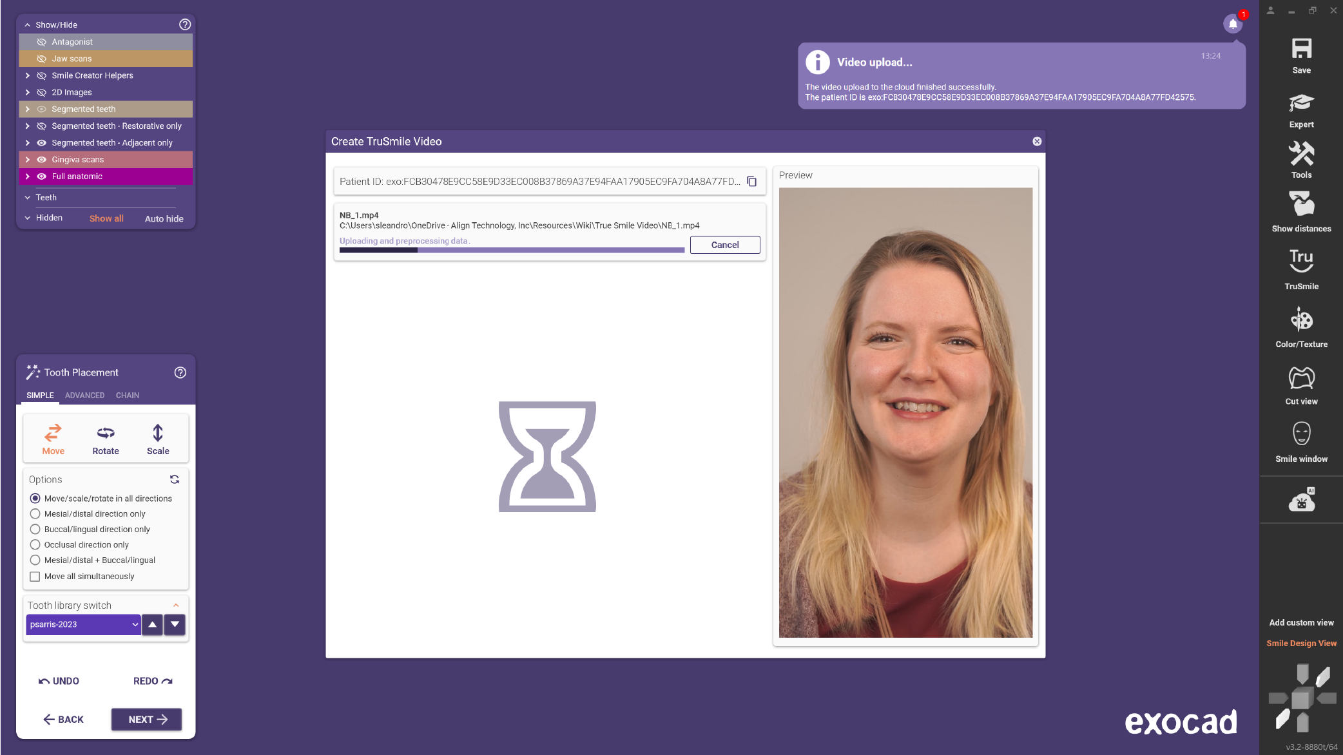Image resolution: width=1343 pixels, height=755 pixels.
Task: Select Occlusal direction only
Action: pos(35,545)
